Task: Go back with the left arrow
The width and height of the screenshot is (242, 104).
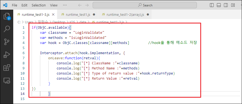Action: pos(80,5)
